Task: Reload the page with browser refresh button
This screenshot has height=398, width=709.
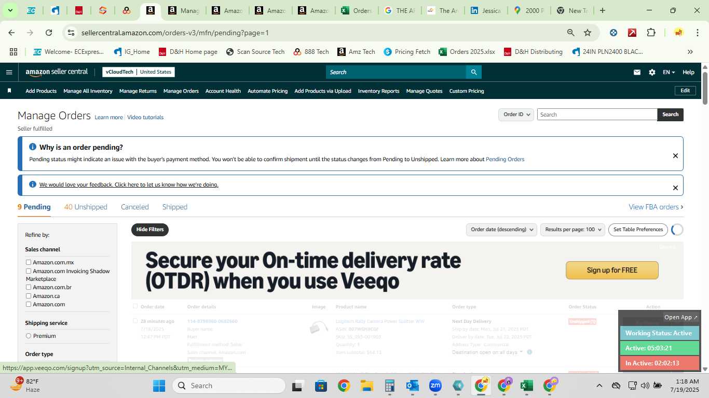Action: click(x=49, y=33)
